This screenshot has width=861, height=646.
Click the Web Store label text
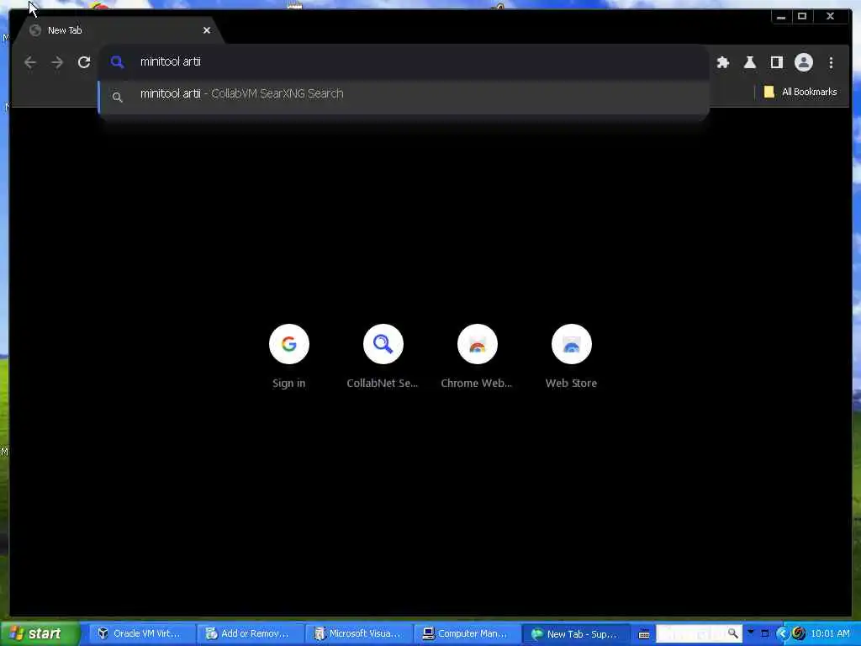tap(571, 384)
